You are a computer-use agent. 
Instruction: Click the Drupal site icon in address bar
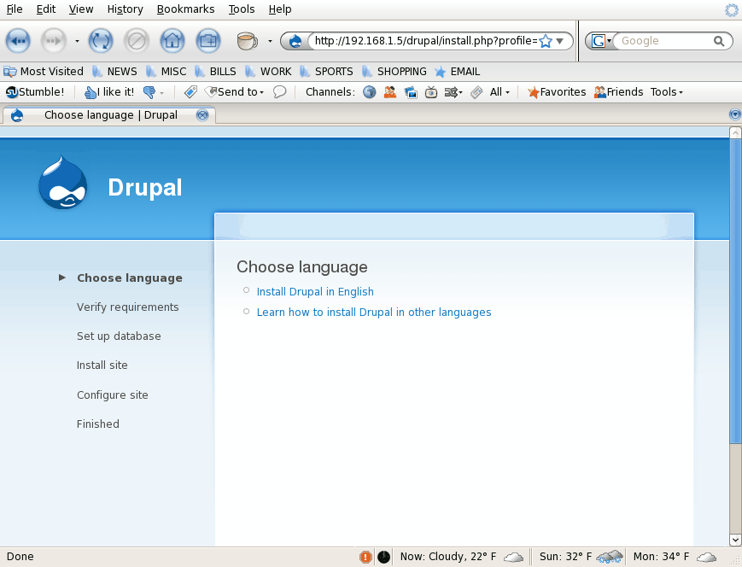click(295, 41)
